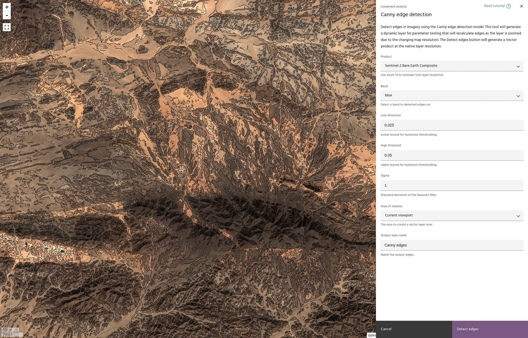This screenshot has height=338, width=528.
Task: Expand the Current viewport area selector
Action: click(452, 215)
